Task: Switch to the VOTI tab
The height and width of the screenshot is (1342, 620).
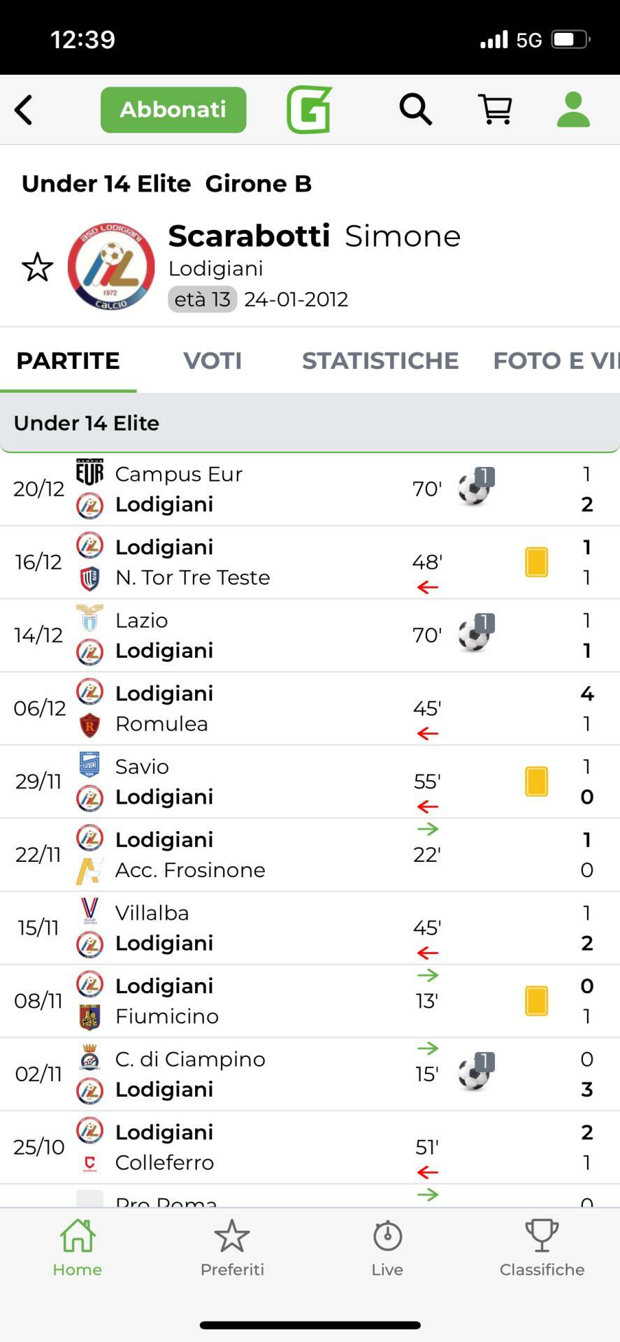Action: 212,361
